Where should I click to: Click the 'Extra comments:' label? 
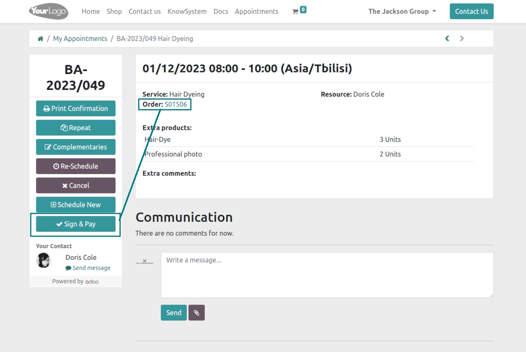(x=169, y=173)
